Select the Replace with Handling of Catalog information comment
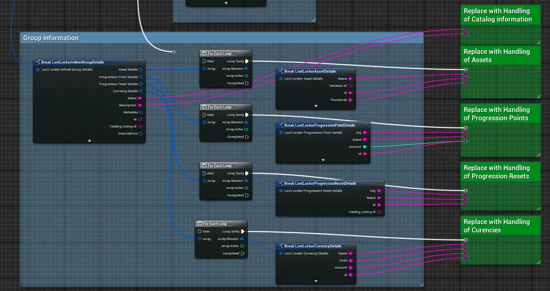This screenshot has width=550, height=291. point(500,15)
